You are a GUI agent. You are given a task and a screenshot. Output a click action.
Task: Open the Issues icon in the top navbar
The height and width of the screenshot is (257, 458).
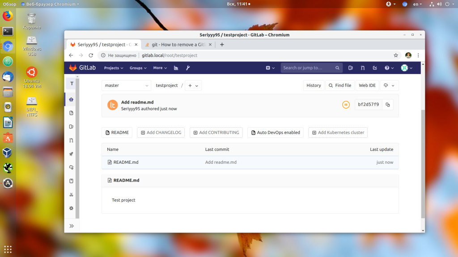(x=351, y=68)
